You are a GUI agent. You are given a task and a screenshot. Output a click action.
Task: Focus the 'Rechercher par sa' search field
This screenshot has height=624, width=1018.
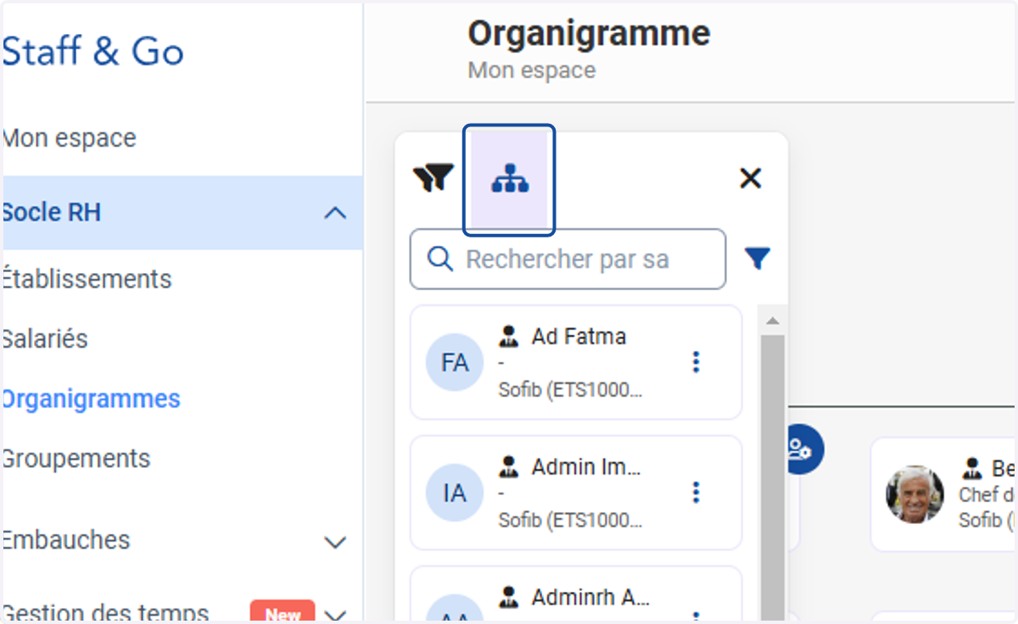[x=568, y=259]
